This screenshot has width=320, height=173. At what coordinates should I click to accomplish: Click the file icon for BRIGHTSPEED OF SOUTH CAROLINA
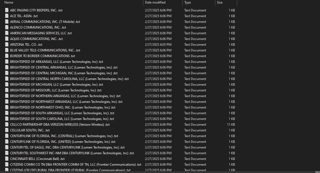[7, 118]
